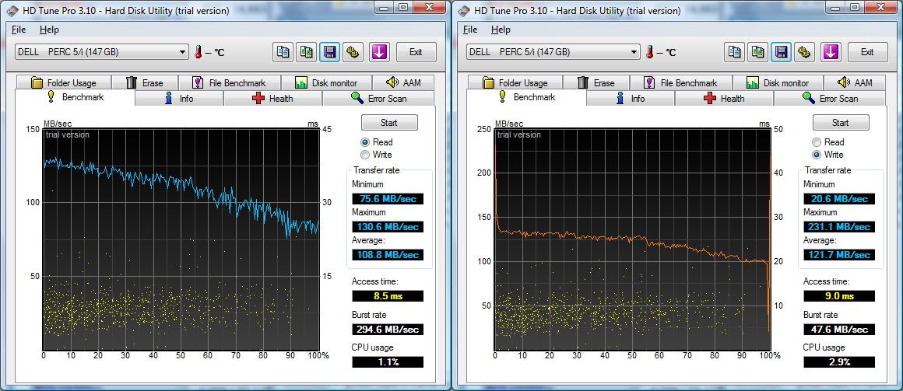
Task: Click the floppy disk save icon in right window
Action: tap(782, 52)
